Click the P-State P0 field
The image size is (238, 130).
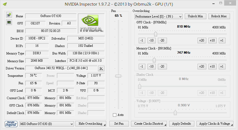[96, 83]
